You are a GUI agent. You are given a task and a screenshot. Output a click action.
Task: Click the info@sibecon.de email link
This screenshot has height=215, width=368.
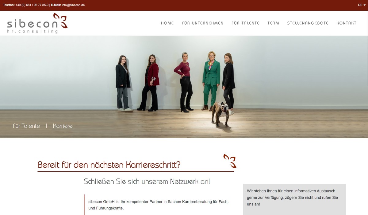73,5
